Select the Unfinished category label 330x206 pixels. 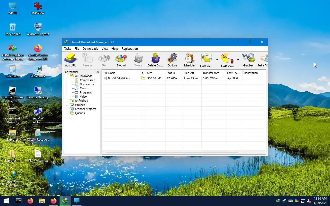[x=81, y=101]
